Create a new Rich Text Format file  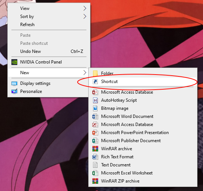coord(143,157)
